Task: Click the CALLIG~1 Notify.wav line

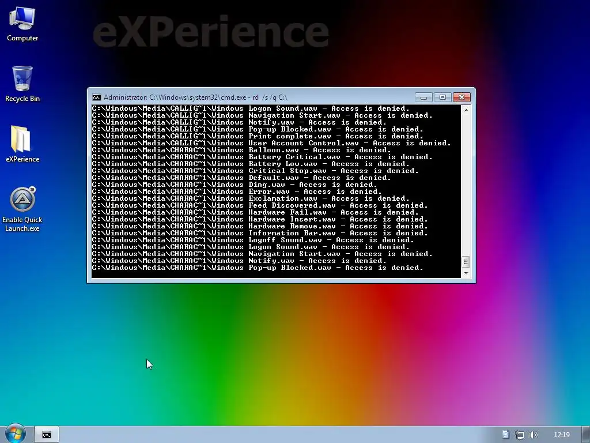Action: pyautogui.click(x=239, y=122)
